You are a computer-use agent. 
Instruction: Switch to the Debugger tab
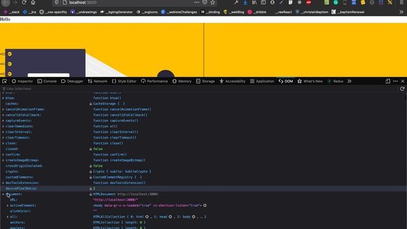pos(72,81)
